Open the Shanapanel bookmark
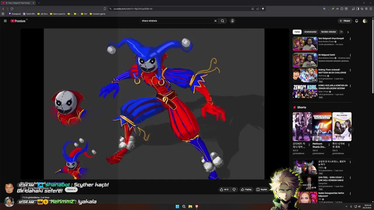This screenshot has height=210, width=374. pos(15,14)
